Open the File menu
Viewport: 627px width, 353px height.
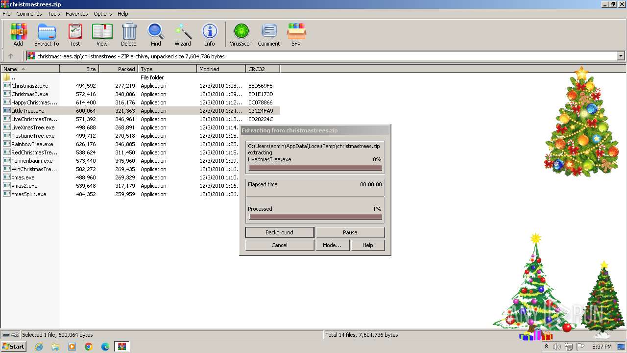coord(6,14)
